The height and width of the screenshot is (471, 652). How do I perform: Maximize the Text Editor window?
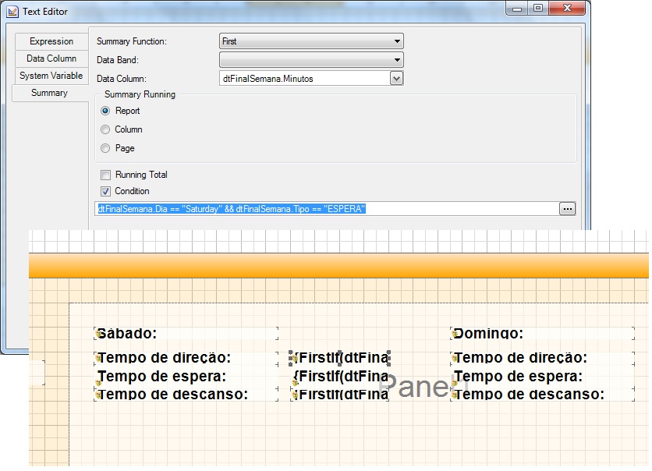pyautogui.click(x=538, y=9)
